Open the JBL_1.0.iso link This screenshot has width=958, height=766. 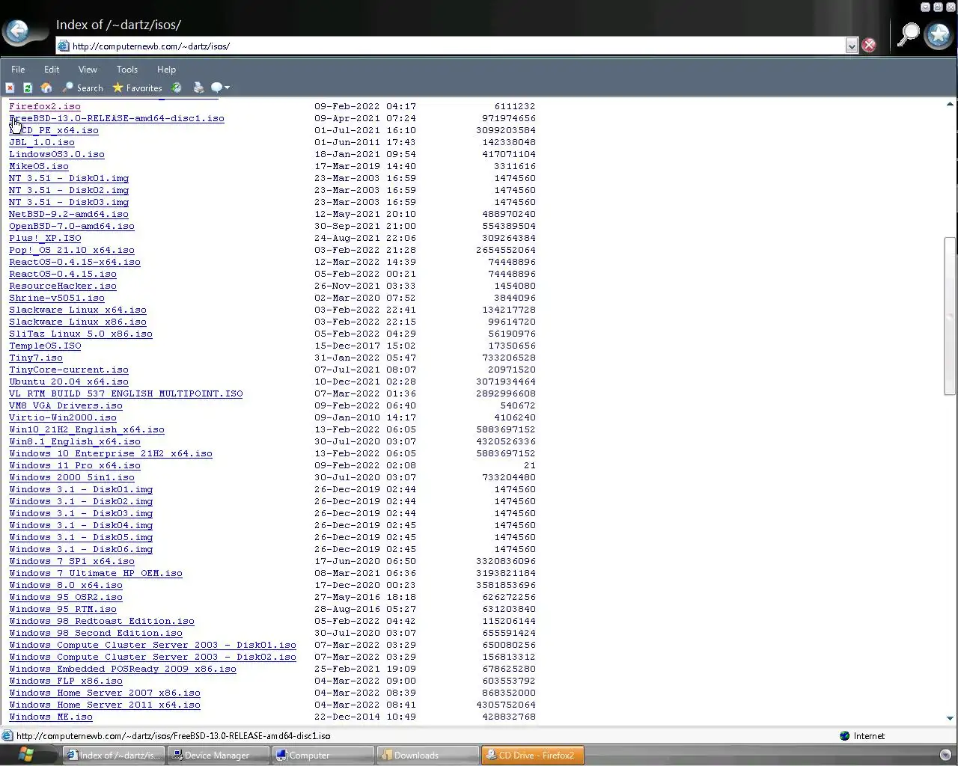pyautogui.click(x=42, y=142)
